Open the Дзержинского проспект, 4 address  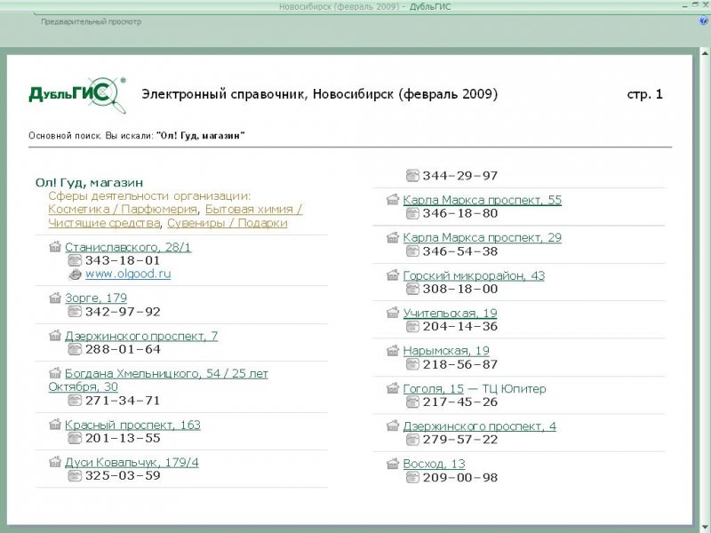479,426
